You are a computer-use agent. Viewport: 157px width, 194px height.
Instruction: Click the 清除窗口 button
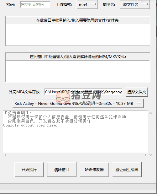tap(62, 170)
